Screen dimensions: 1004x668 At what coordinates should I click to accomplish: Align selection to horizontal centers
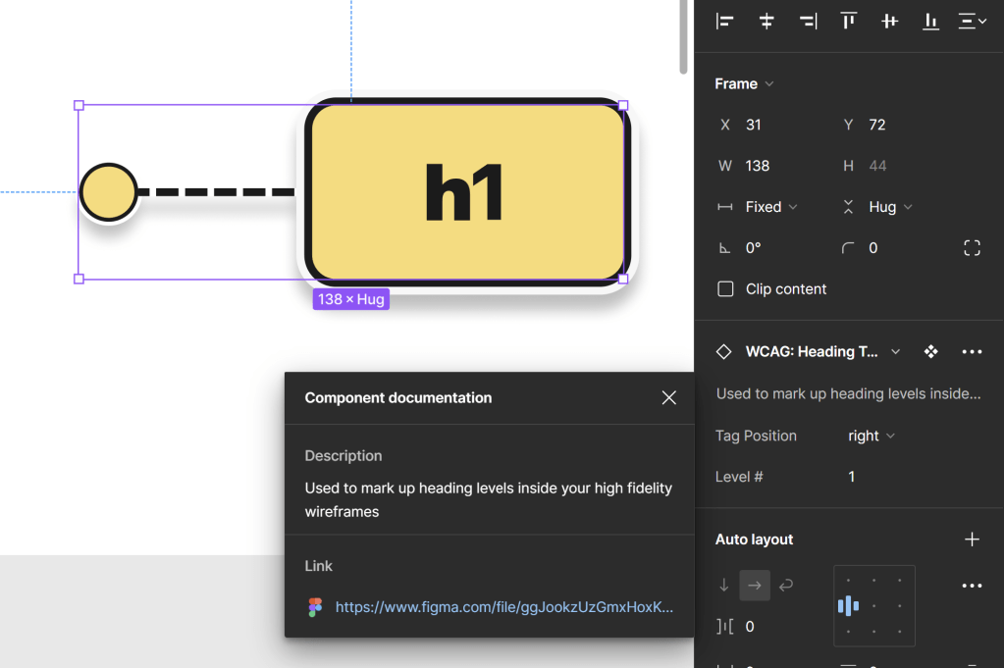coord(766,21)
